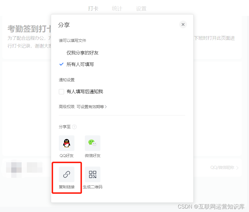Open 高级权限 advanced permission settings
The width and height of the screenshot is (249, 212).
pyautogui.click(x=83, y=107)
